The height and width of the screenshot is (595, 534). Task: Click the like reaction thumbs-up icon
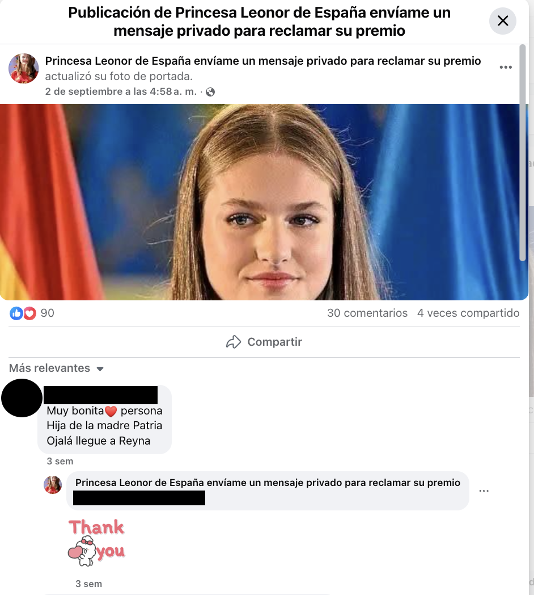click(16, 313)
